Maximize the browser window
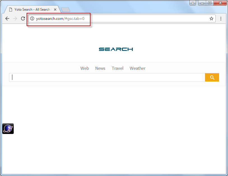The image size is (228, 176). 210,3
